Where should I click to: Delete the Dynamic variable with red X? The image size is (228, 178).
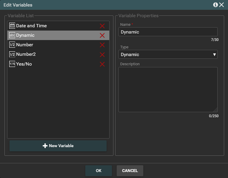[x=102, y=36]
